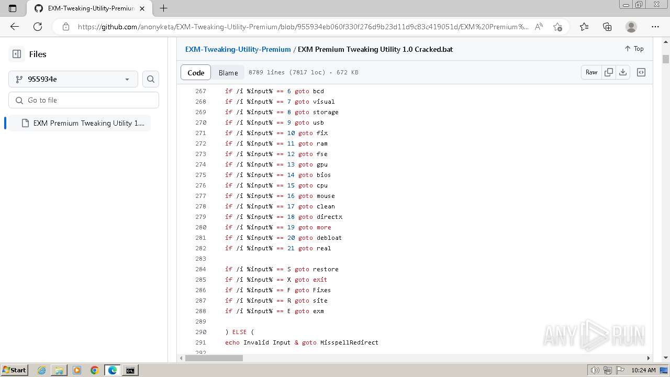This screenshot has height=377, width=670.
Task: Click 'goto restore' on line 284
Action: tap(316, 269)
